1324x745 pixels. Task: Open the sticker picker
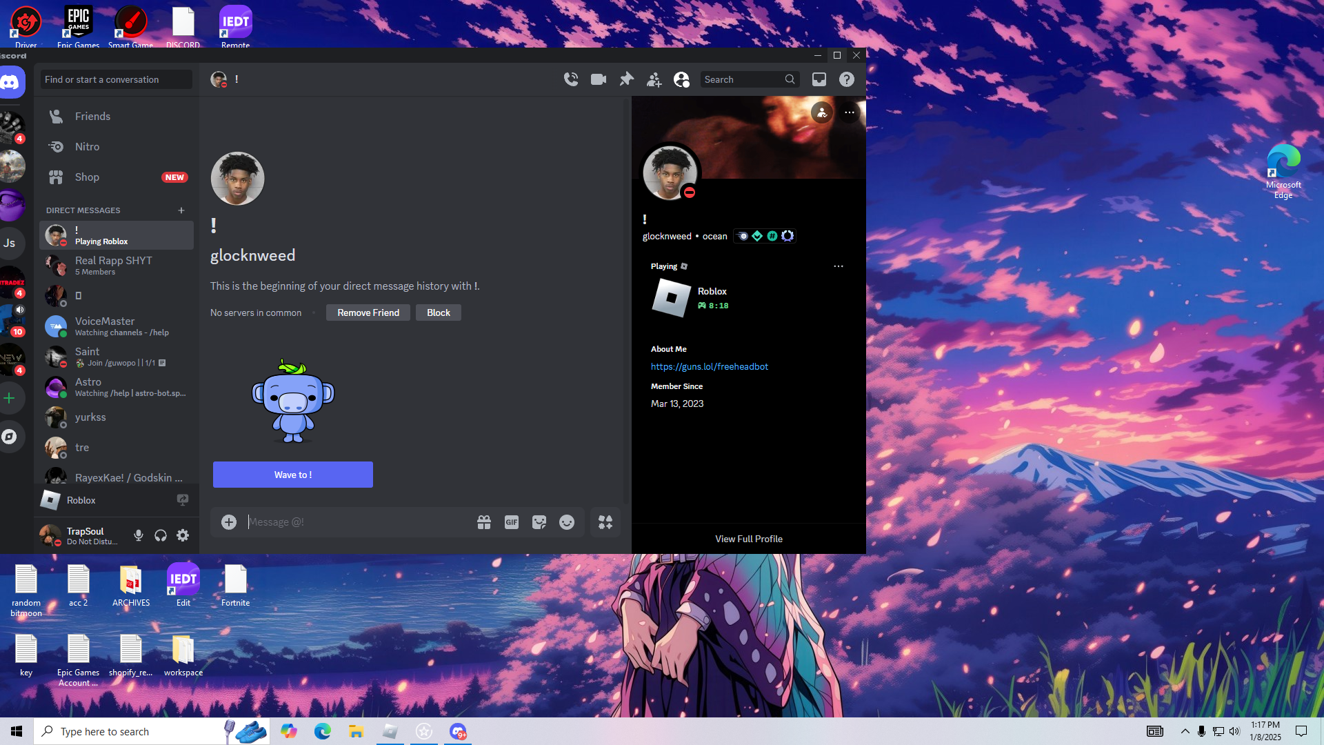pos(539,522)
